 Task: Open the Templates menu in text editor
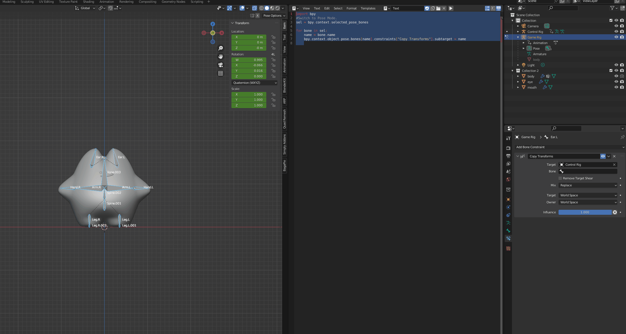click(x=368, y=8)
